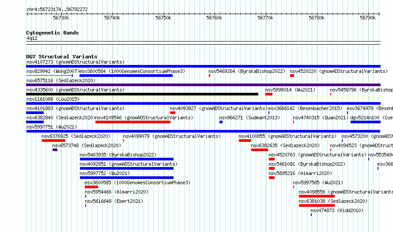Click red bar under nsv4109546
The image size is (393, 232).
(133, 122)
